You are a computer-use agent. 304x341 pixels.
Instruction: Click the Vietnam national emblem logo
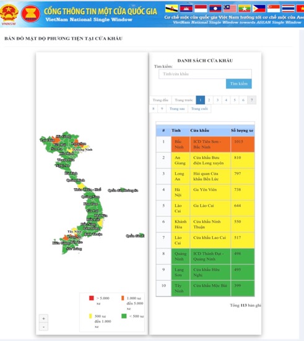pos(9,13)
